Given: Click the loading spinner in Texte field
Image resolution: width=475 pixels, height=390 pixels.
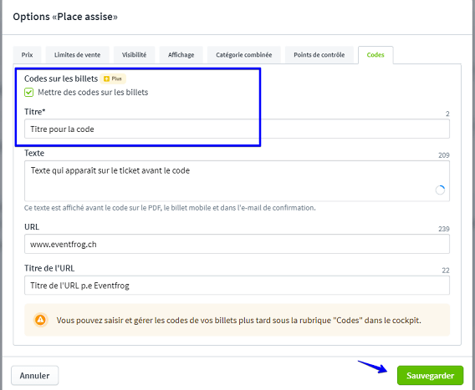Looking at the screenshot, I should click(x=440, y=190).
